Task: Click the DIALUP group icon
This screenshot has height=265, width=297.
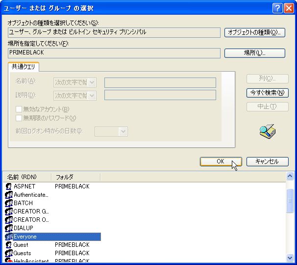Action: click(8, 228)
